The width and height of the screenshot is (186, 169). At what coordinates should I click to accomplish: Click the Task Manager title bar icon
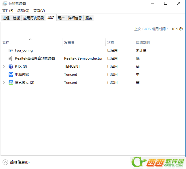pos(5,3)
